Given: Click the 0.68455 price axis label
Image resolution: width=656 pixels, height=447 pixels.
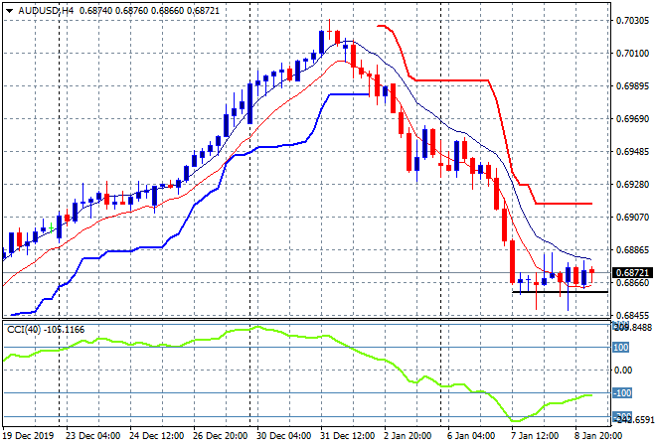Looking at the screenshot, I should pos(633,316).
